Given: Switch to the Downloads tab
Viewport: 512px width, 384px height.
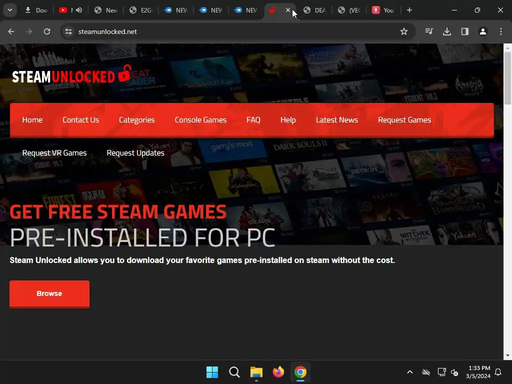Looking at the screenshot, I should click(x=36, y=10).
